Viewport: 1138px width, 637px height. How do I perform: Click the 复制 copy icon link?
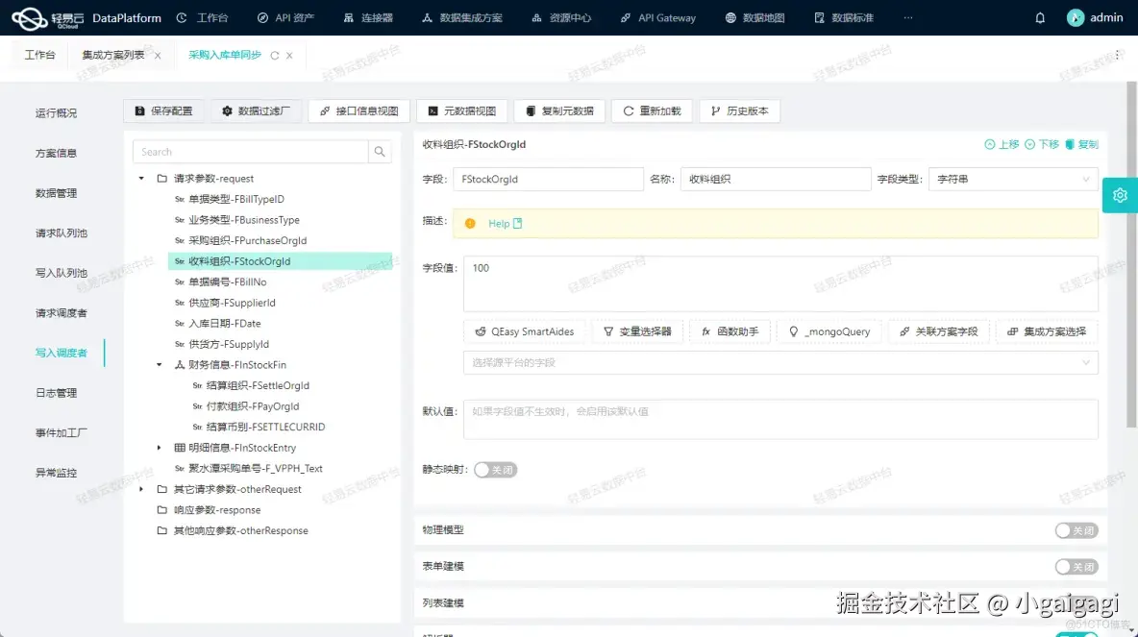1081,144
